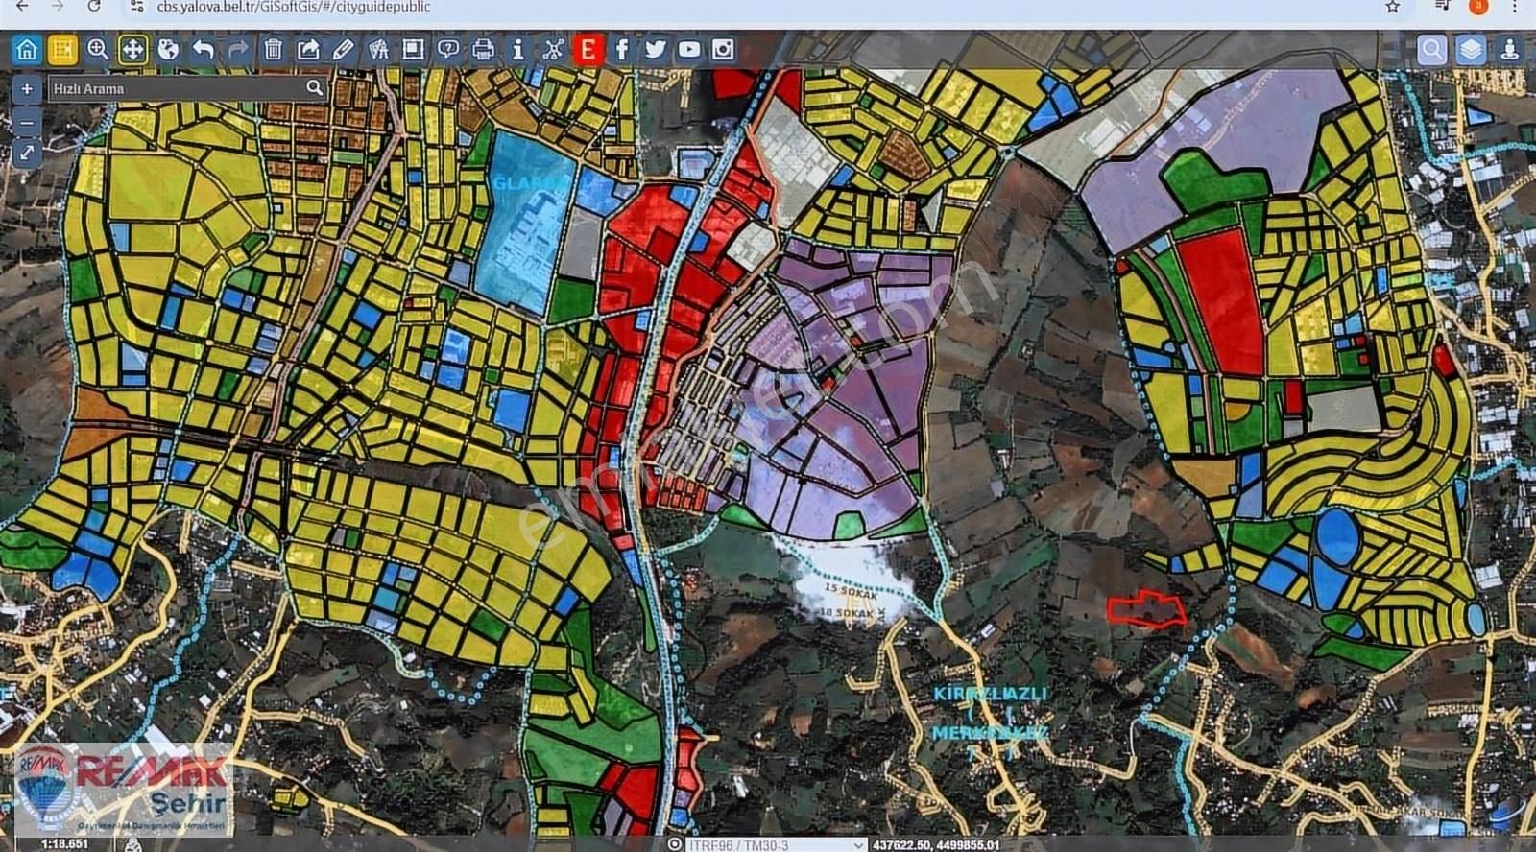Open the layers panel icon
The height and width of the screenshot is (852, 1536).
pyautogui.click(x=1470, y=50)
